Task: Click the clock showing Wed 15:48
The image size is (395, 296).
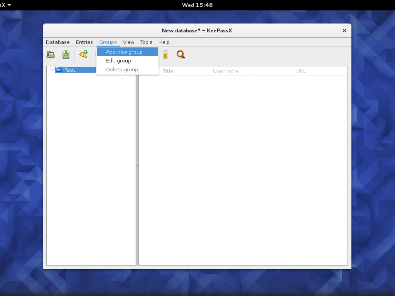Action: click(197, 5)
